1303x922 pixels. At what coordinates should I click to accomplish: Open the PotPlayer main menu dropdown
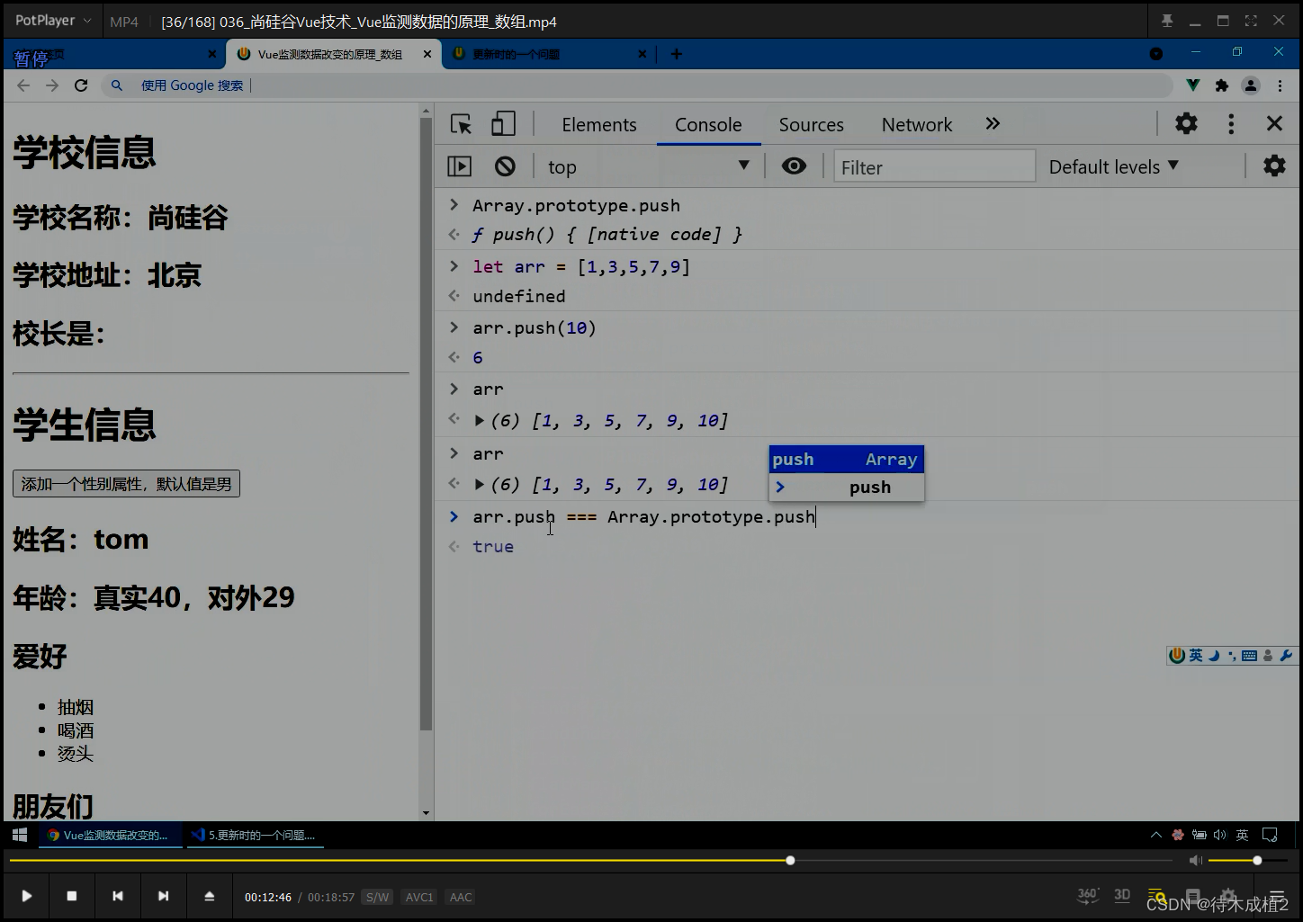(52, 20)
